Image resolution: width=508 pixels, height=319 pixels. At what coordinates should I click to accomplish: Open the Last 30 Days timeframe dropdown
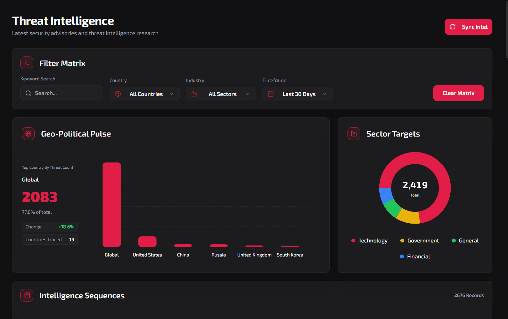297,94
